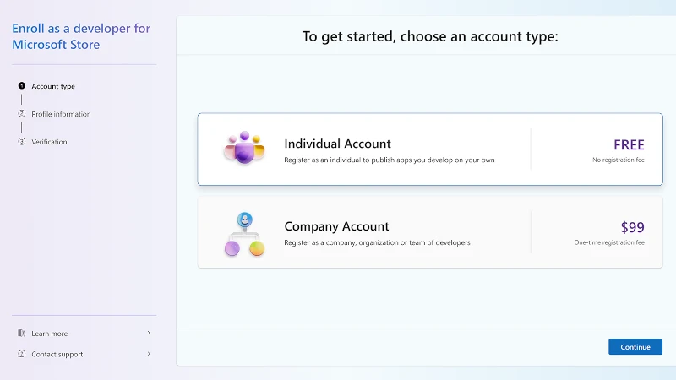
Task: Click the Individual Account people icon
Action: click(x=244, y=148)
